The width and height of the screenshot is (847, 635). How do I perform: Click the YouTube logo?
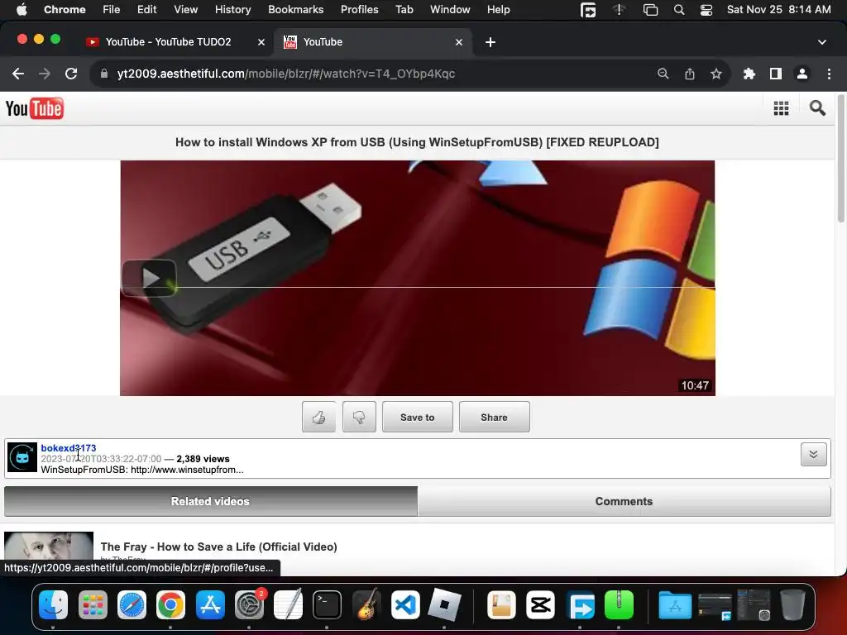pos(35,108)
